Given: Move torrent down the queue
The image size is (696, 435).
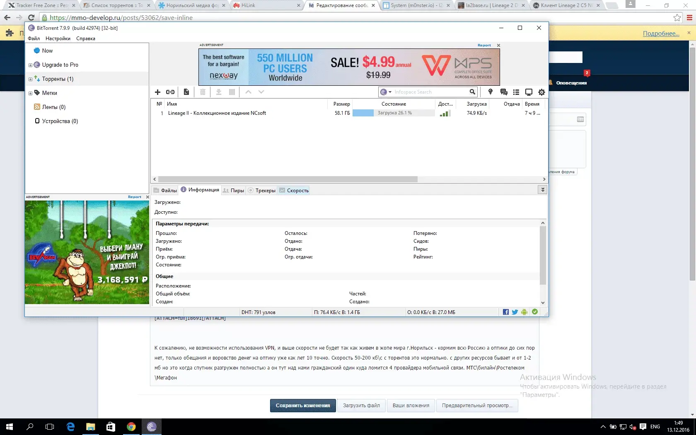Looking at the screenshot, I should click(x=261, y=92).
